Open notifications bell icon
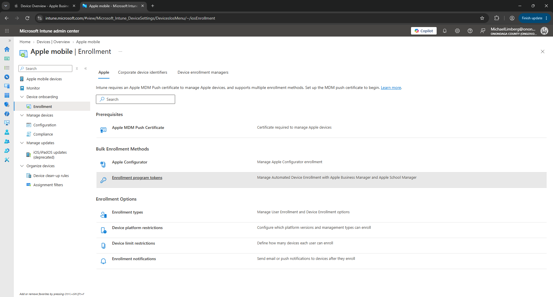The height and width of the screenshot is (297, 553). 445,31
